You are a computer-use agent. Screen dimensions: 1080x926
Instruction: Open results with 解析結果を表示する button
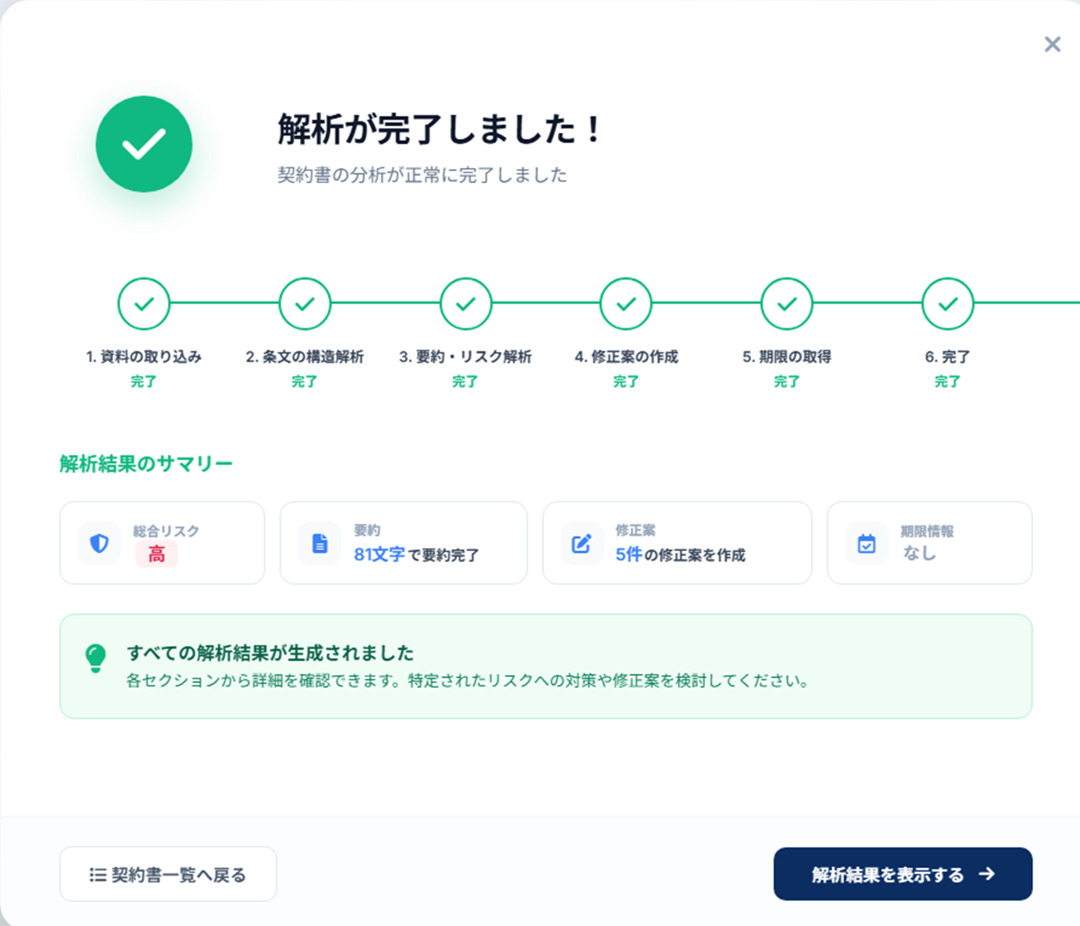point(903,874)
